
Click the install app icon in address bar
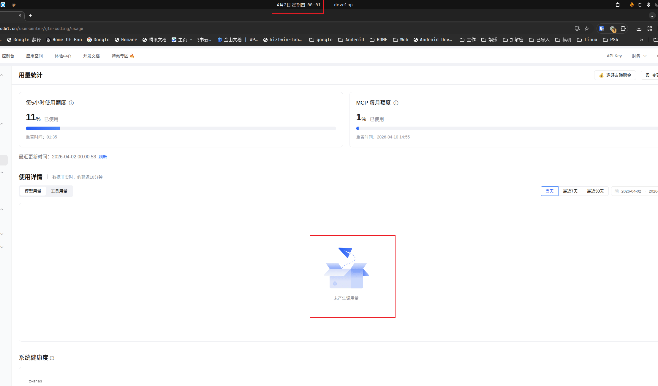coord(577,29)
